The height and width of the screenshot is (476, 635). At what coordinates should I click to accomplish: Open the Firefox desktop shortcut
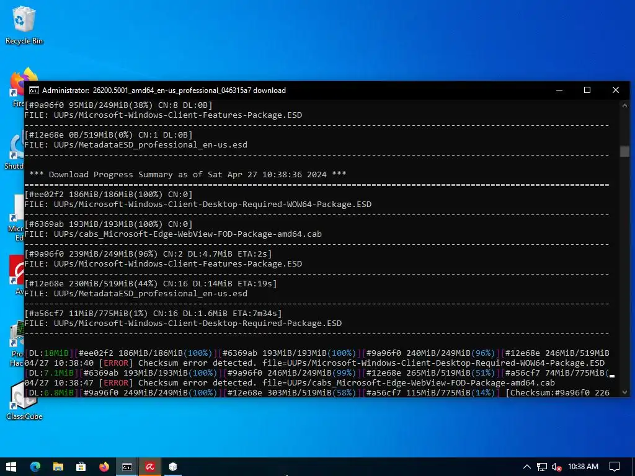click(18, 87)
